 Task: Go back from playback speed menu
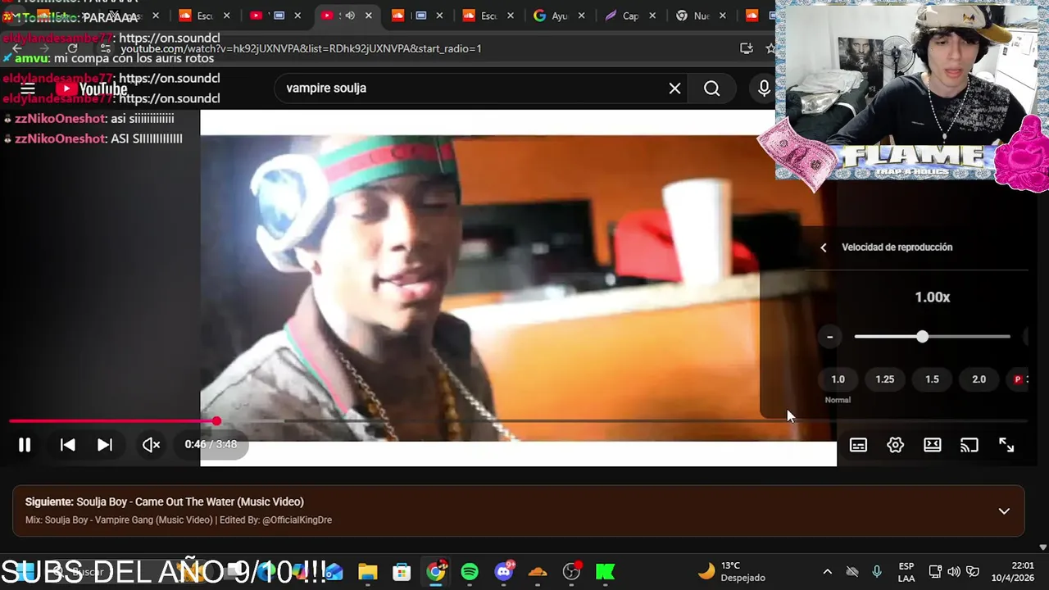click(824, 247)
